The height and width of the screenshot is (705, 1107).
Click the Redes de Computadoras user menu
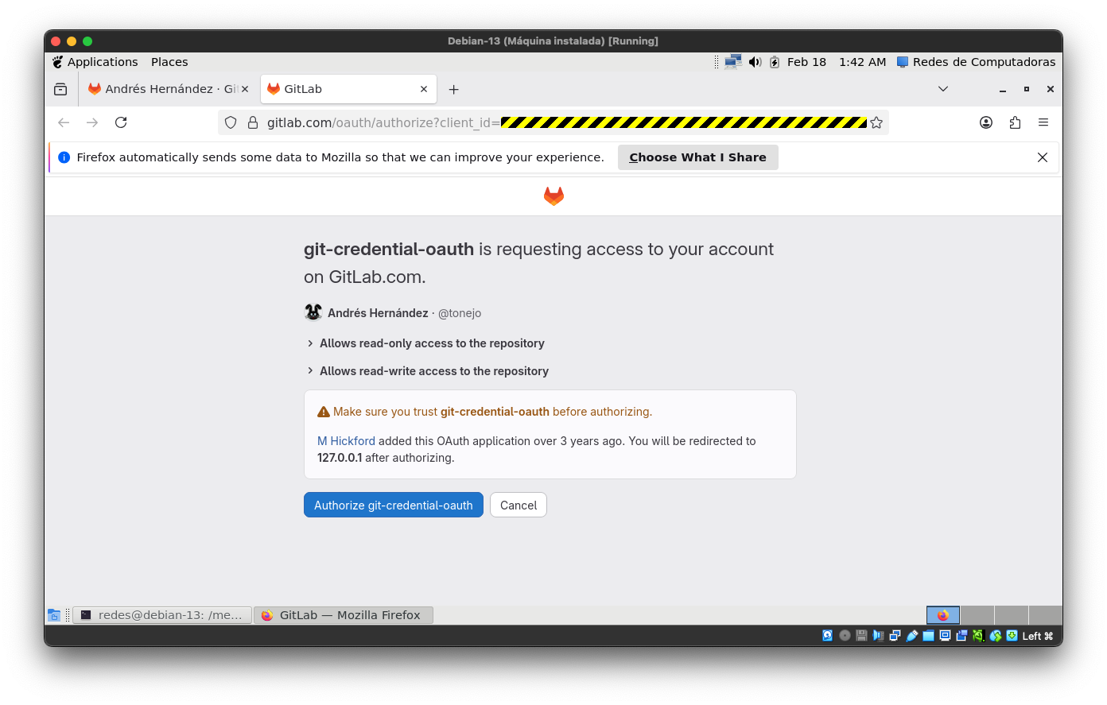click(976, 62)
